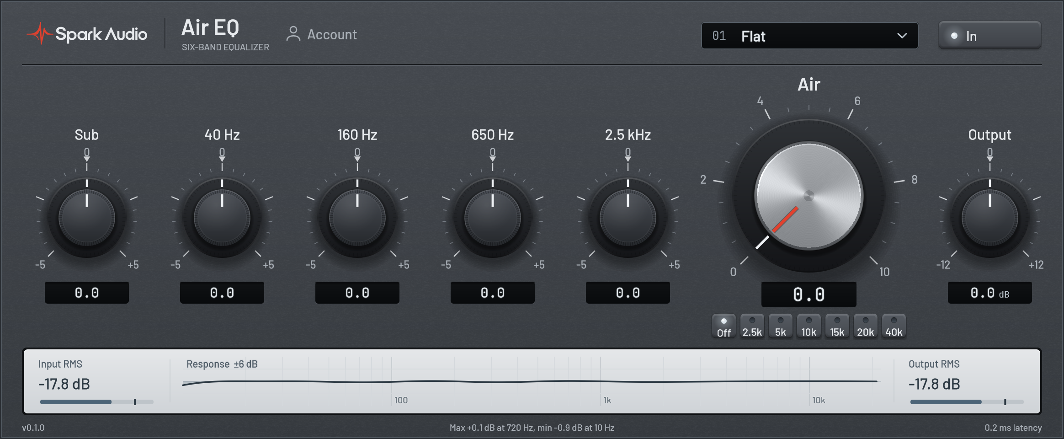Screen dimensions: 1064x439
Task: Open the Flat preset dropdown
Action: 809,36
